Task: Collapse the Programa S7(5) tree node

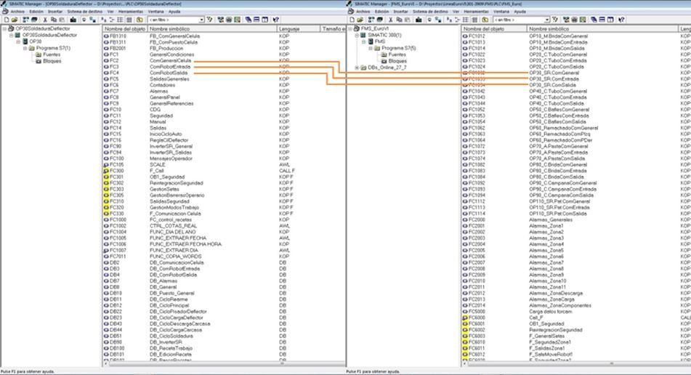Action: (x=370, y=48)
